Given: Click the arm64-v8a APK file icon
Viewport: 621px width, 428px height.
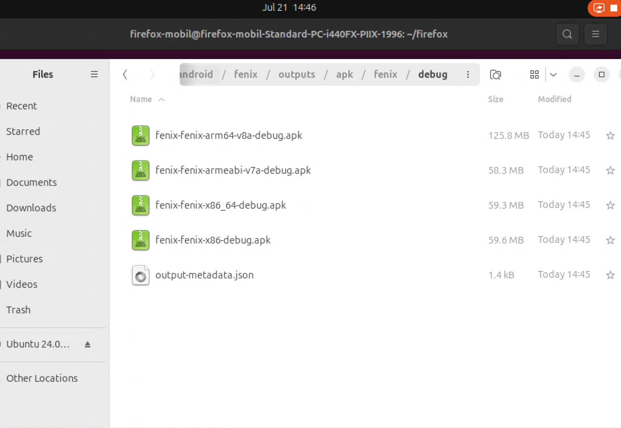Looking at the screenshot, I should click(x=141, y=136).
